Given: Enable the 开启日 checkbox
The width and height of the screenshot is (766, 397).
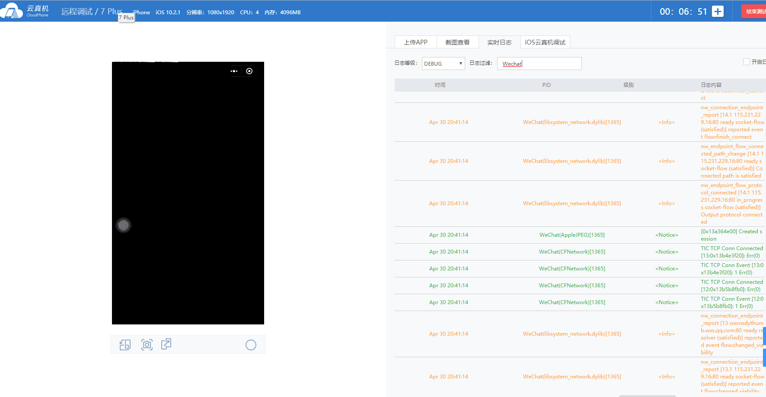Looking at the screenshot, I should pos(746,62).
